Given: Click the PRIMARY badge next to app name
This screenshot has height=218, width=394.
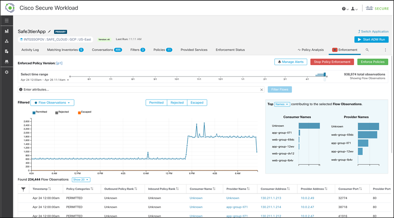Looking at the screenshot, I should click(x=61, y=32).
